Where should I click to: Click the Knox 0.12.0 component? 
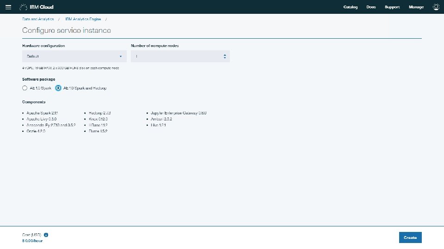98,119
